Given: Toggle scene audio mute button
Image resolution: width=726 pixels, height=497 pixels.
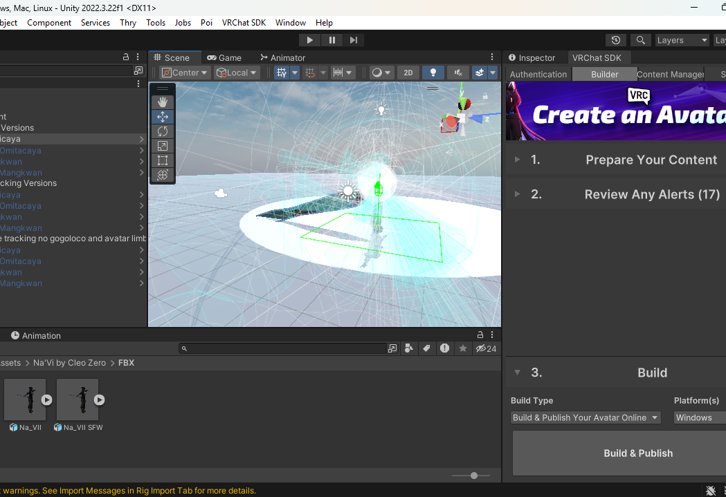Looking at the screenshot, I should (x=458, y=73).
